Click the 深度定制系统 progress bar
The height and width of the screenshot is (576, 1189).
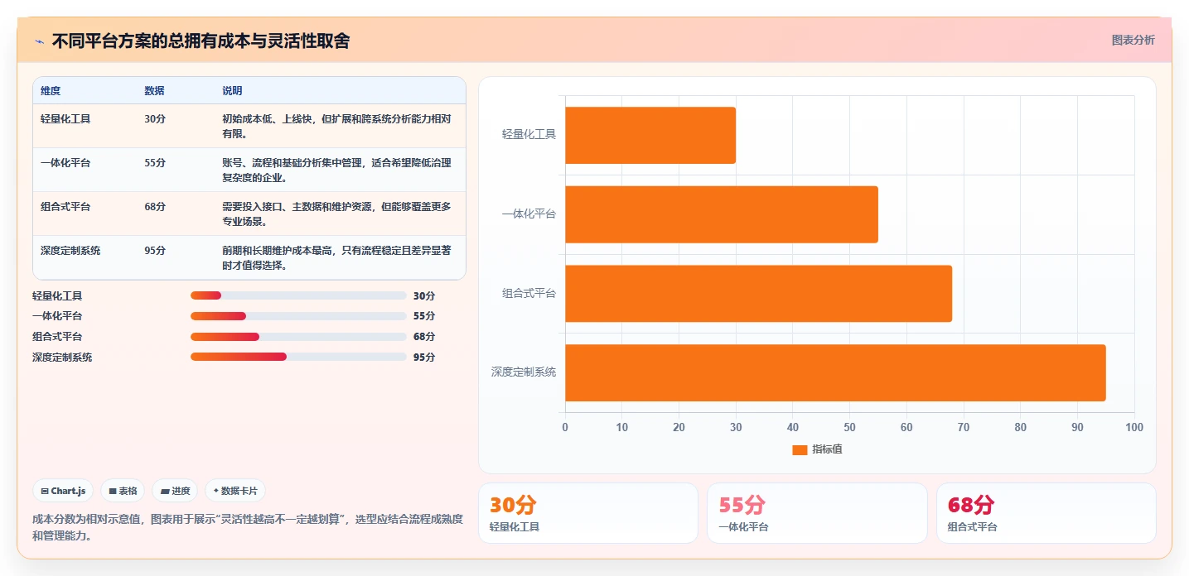(298, 357)
